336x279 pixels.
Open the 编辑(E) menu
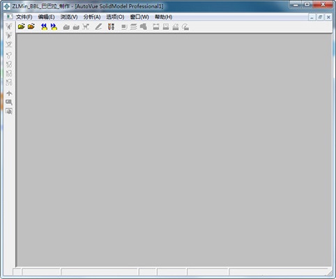point(46,17)
